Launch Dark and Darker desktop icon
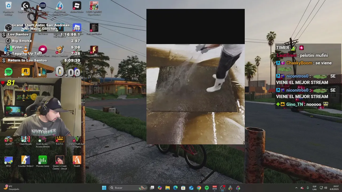 coord(94,29)
